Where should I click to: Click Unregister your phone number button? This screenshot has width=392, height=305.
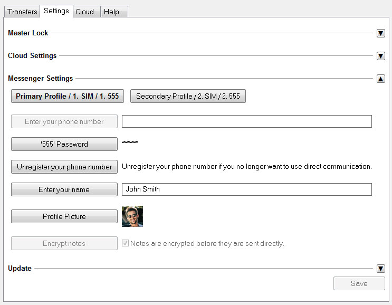tap(64, 167)
